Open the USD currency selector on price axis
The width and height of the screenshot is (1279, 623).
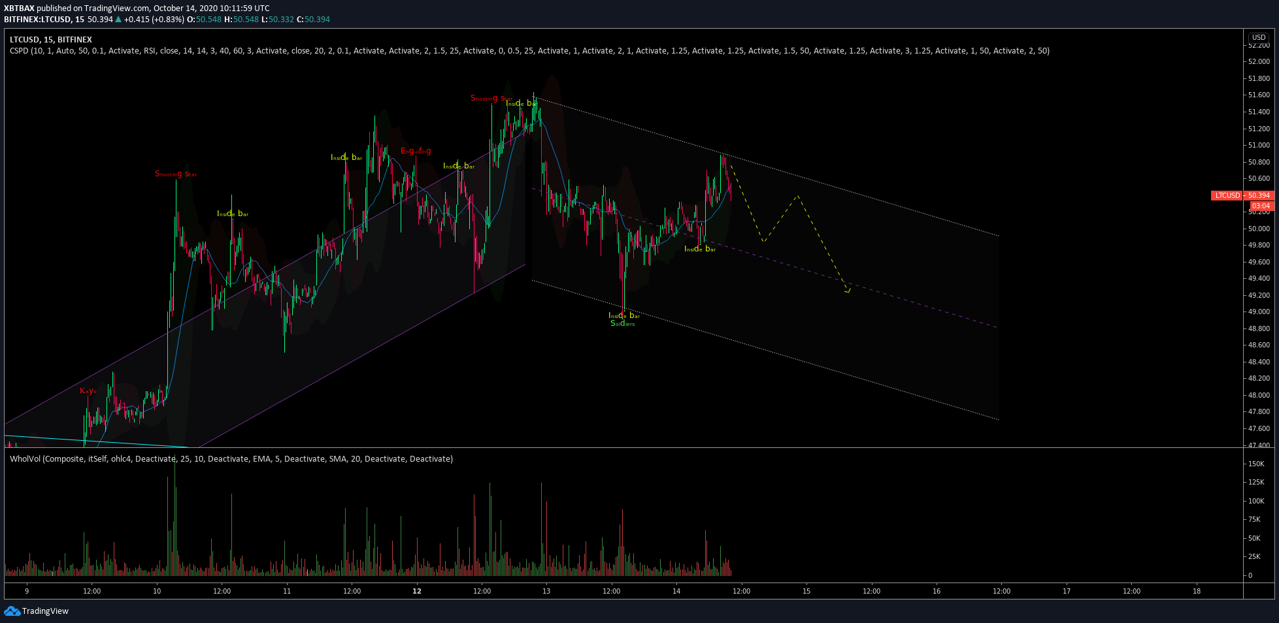point(1259,37)
